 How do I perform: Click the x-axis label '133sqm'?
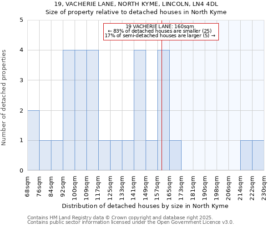coord(122,188)
